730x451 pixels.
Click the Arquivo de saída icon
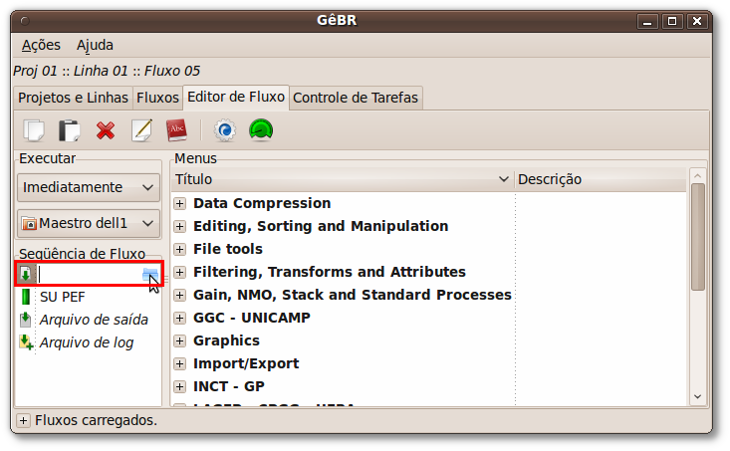pyautogui.click(x=26, y=320)
